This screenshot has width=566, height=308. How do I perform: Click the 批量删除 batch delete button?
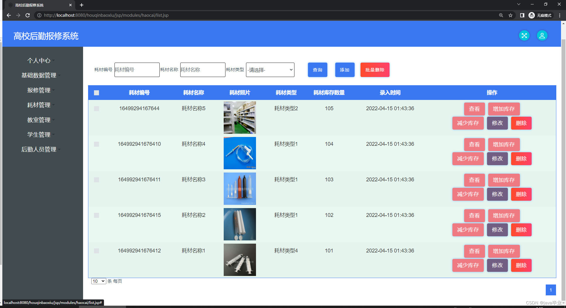point(375,70)
